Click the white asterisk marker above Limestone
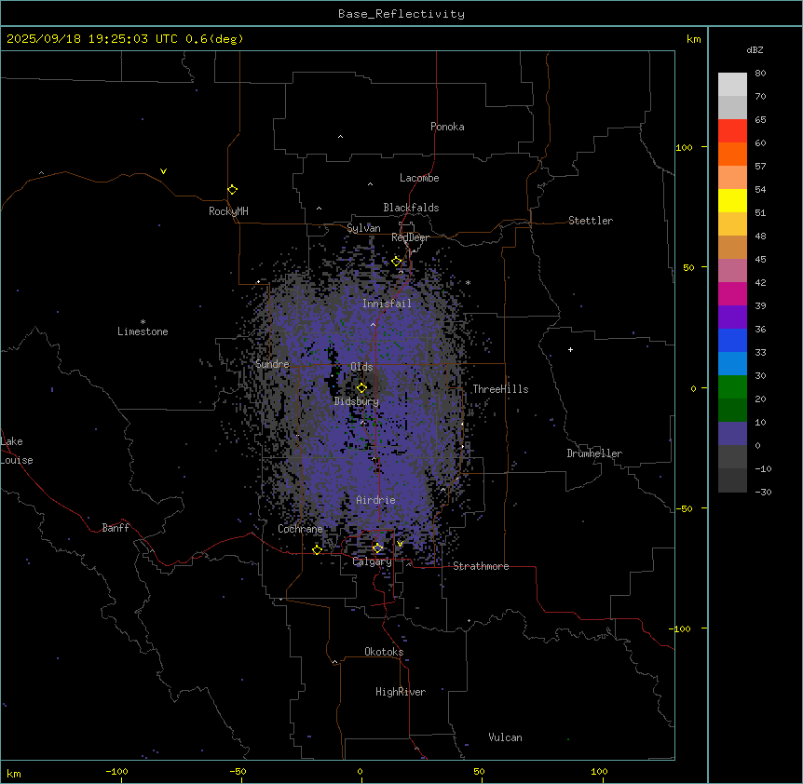Screen dimensions: 803x784 pos(143,321)
